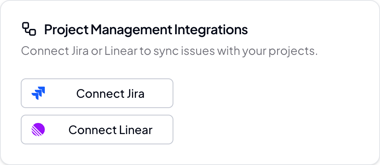The height and width of the screenshot is (165, 380).
Task: Click the Project Management Integrations heading
Action: coord(146,30)
